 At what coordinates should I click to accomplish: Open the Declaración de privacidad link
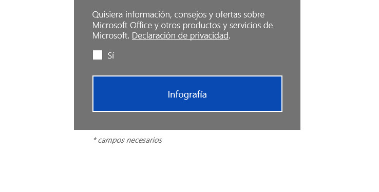180,35
